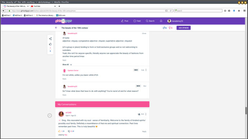Close 'The beauty of the 18th' browser tab
The image size is (248, 139).
[x=28, y=6]
